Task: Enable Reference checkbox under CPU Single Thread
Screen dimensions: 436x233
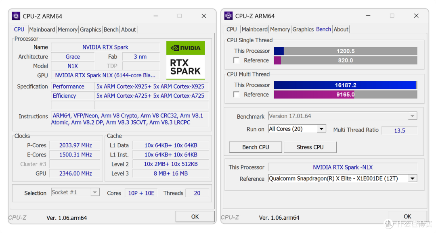Action: 236,60
